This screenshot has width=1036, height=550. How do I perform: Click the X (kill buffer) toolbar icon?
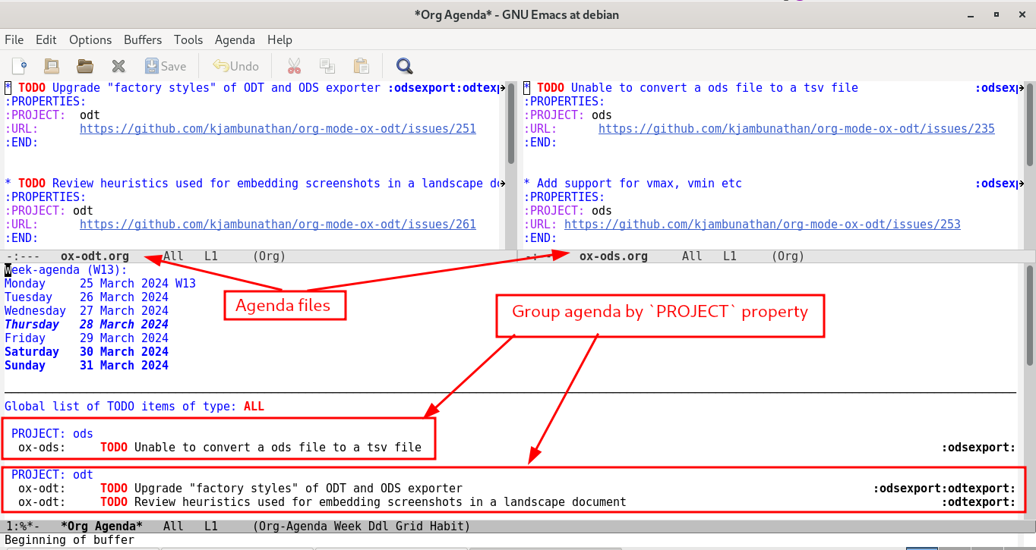tap(118, 66)
